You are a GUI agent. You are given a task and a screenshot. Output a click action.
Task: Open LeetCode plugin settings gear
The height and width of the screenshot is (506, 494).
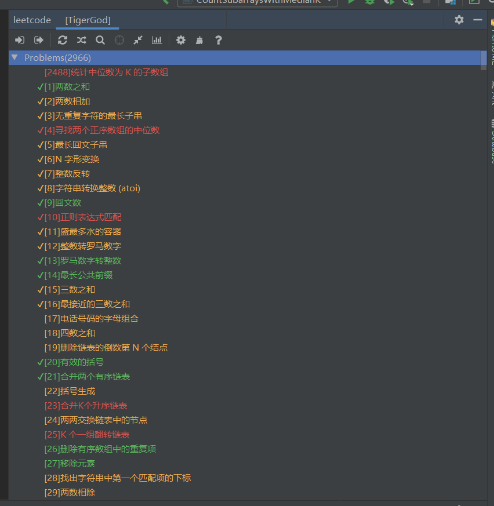tap(180, 40)
